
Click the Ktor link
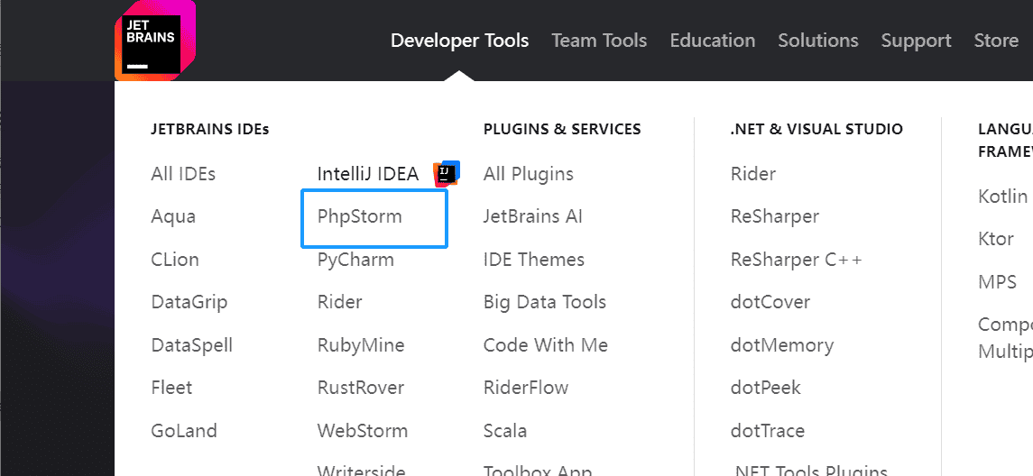996,239
